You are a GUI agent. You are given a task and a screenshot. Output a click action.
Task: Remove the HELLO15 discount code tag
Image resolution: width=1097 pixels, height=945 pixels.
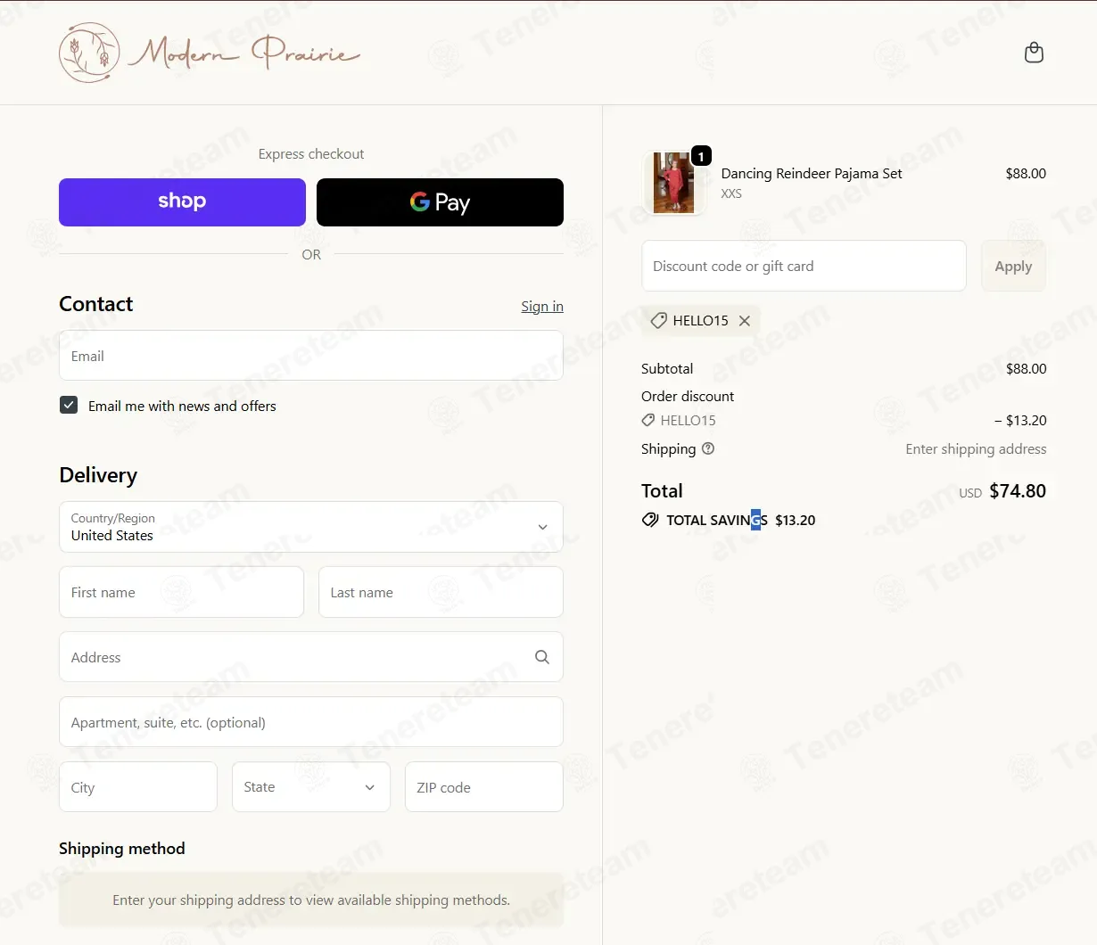pos(745,321)
